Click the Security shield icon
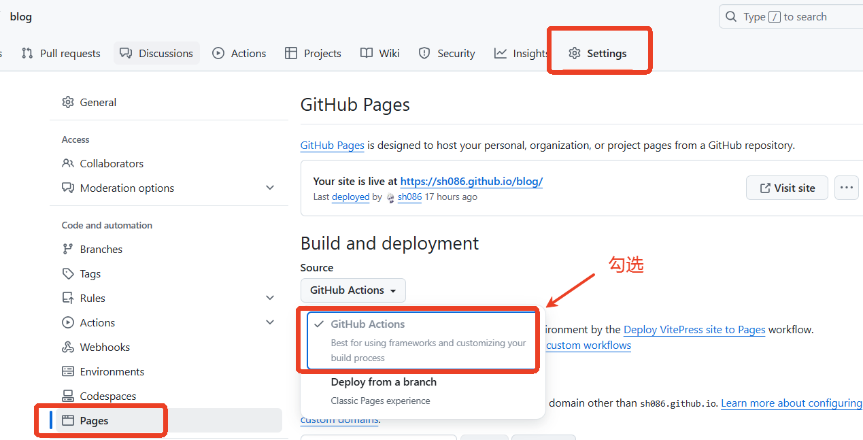 pyautogui.click(x=424, y=53)
